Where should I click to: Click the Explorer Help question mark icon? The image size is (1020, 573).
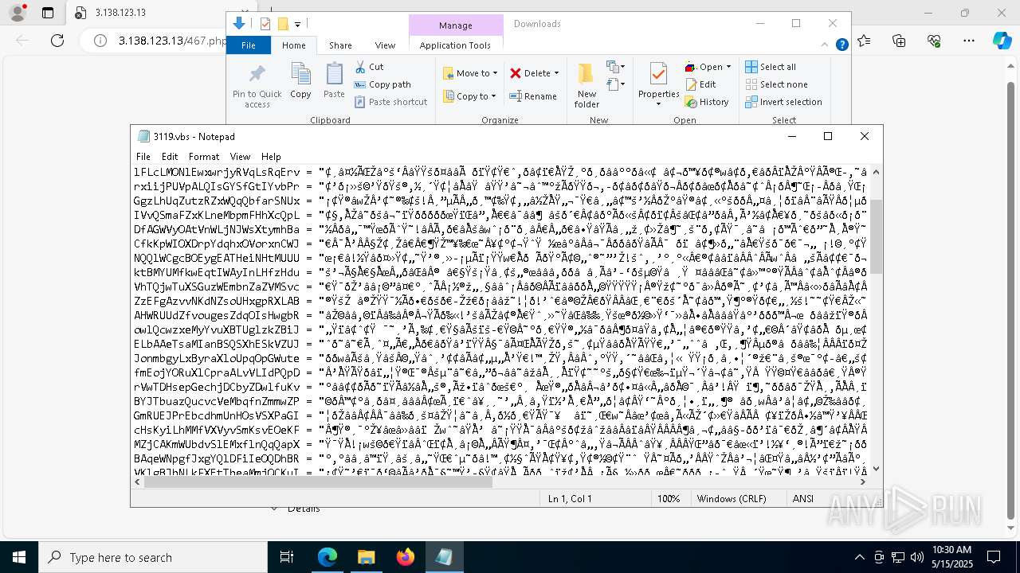841,45
